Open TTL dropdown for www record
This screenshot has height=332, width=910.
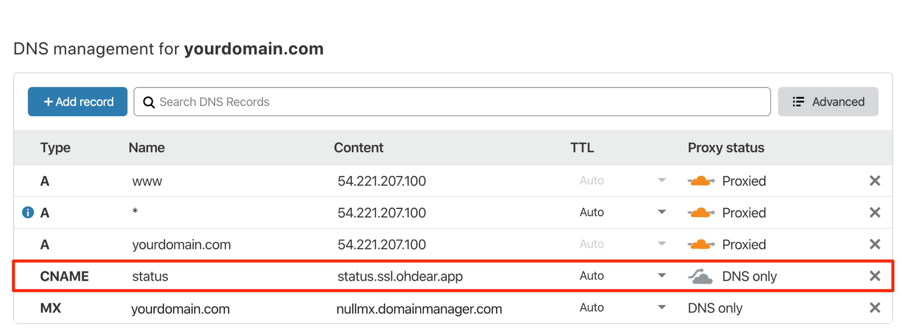tap(662, 181)
